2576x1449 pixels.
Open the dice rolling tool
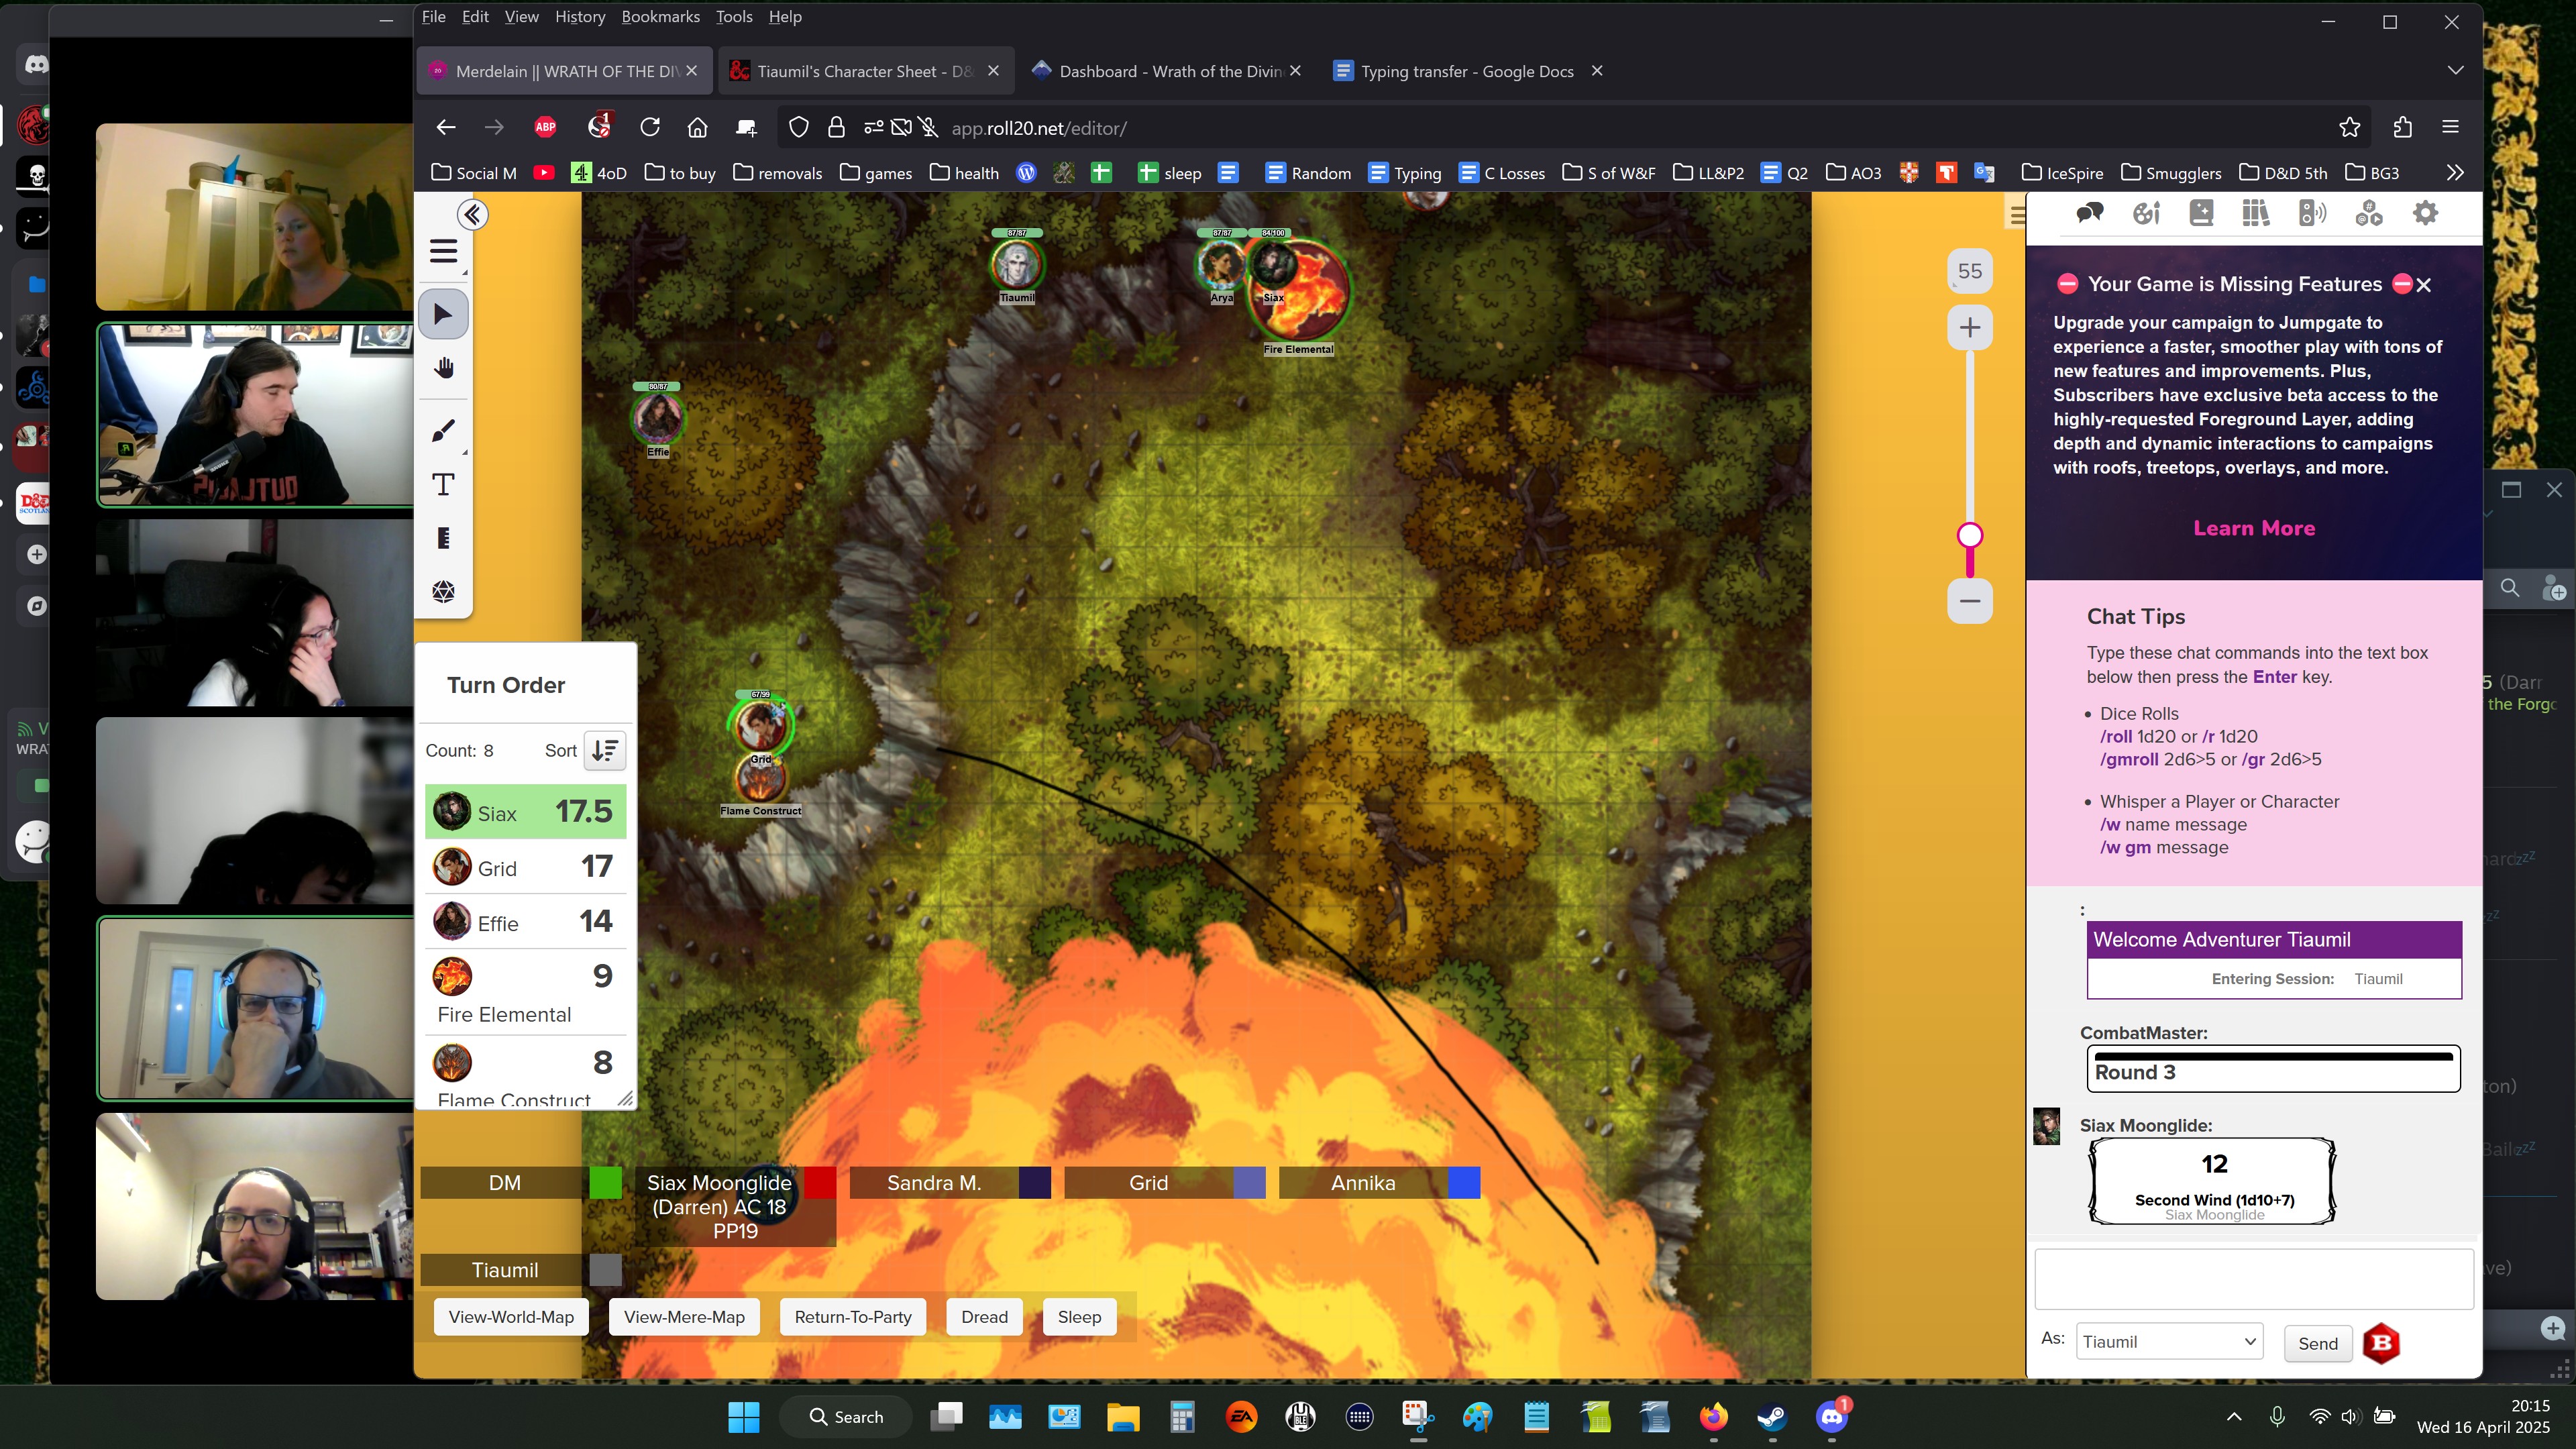click(444, 592)
